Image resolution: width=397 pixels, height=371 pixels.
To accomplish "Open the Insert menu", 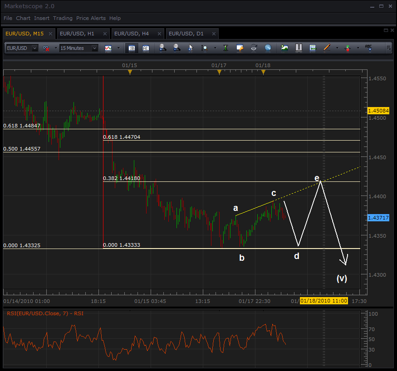I will [42, 18].
